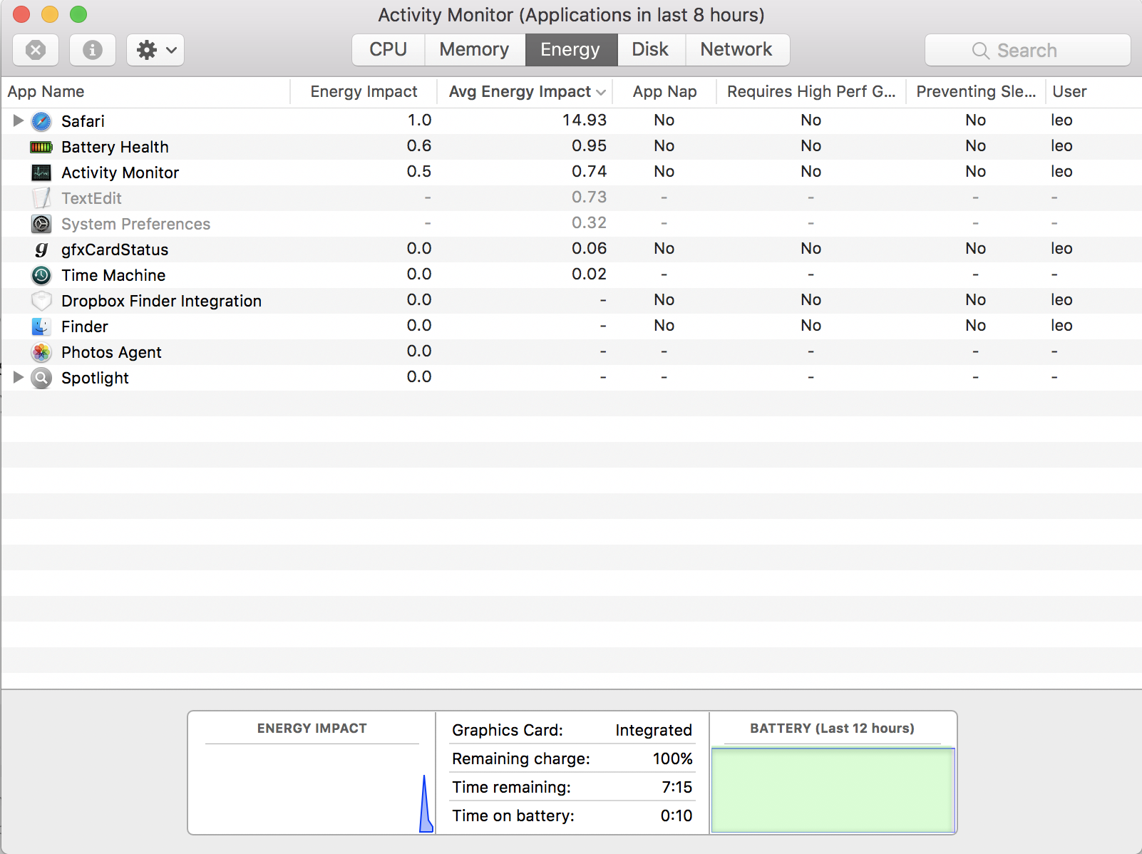Expand the Spotlight disclosure triangle
This screenshot has height=854, width=1142.
coord(19,377)
